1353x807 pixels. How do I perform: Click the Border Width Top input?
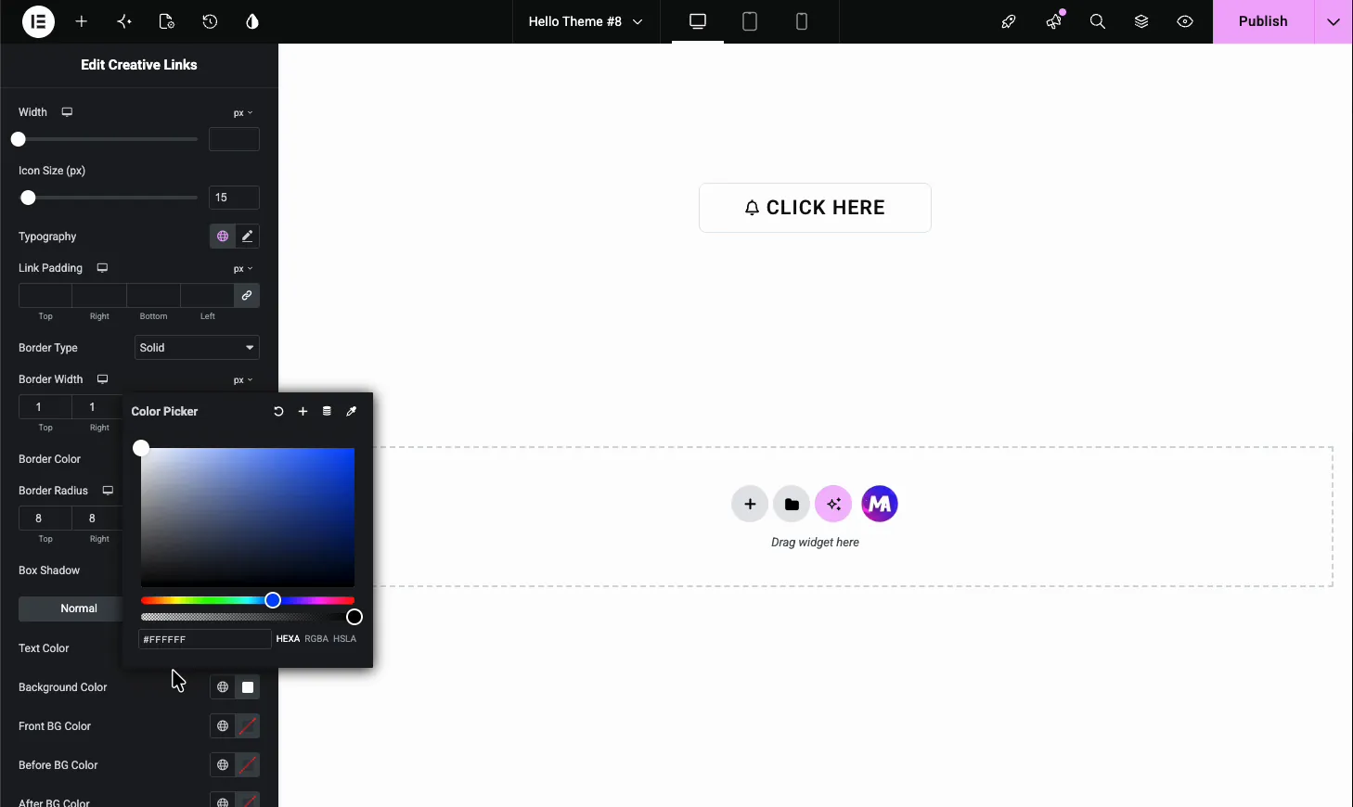(45, 407)
